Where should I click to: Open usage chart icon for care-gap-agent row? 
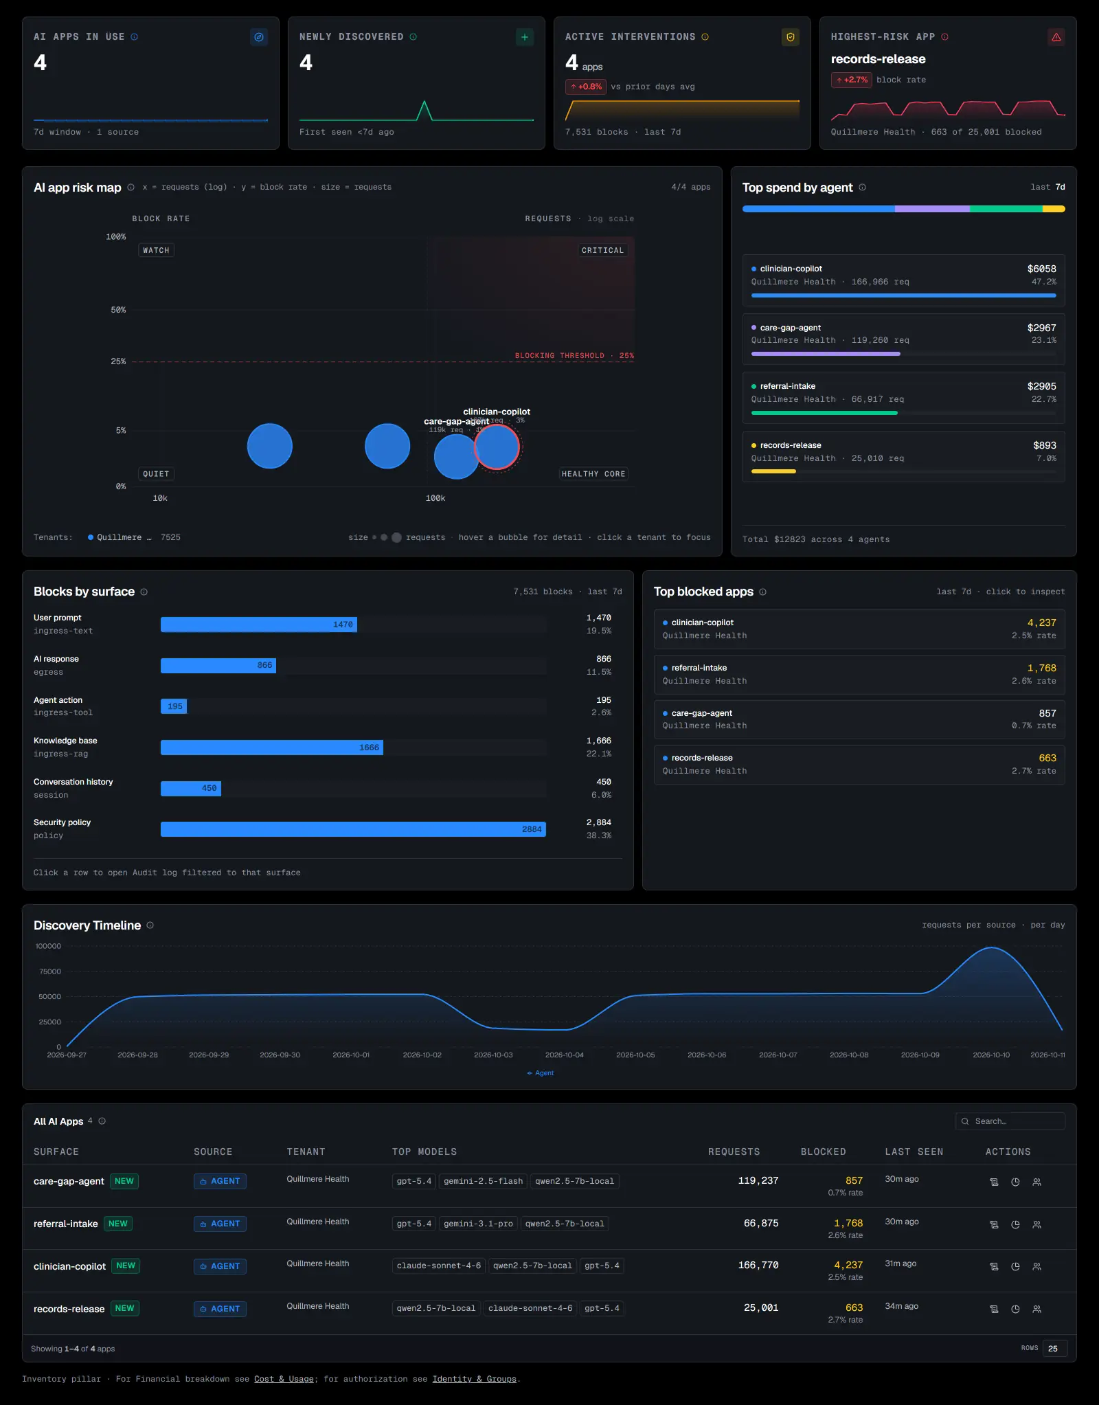pos(1015,1182)
